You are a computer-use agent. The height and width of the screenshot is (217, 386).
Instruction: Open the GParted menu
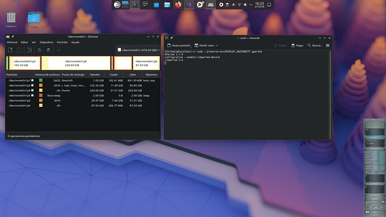(12, 43)
